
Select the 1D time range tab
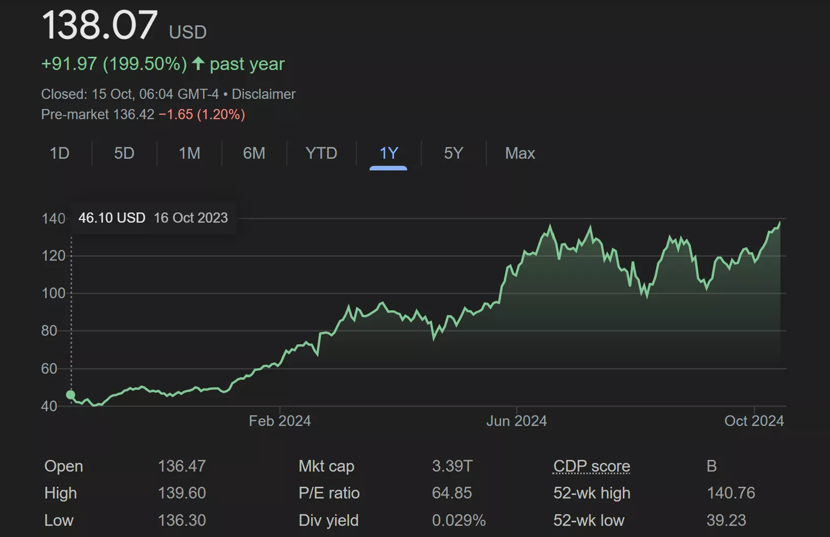59,153
